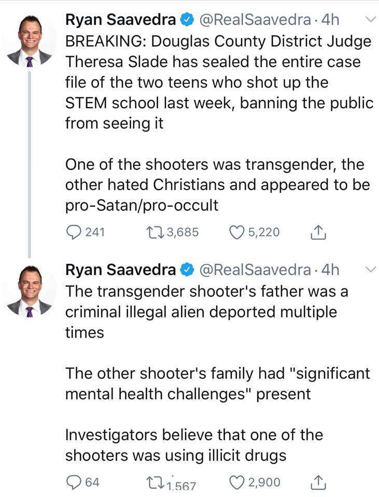Open the dropdown chevron on first tweet

(370, 20)
